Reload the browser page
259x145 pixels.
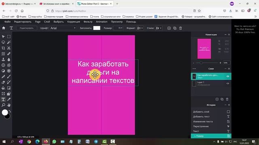[x=16, y=11]
